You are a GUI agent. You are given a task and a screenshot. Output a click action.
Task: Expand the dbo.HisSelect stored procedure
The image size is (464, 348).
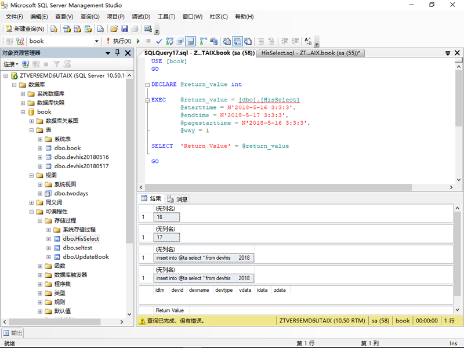(x=49, y=239)
